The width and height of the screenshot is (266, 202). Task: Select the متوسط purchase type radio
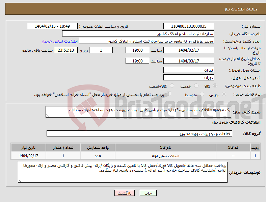[x=202, y=94]
